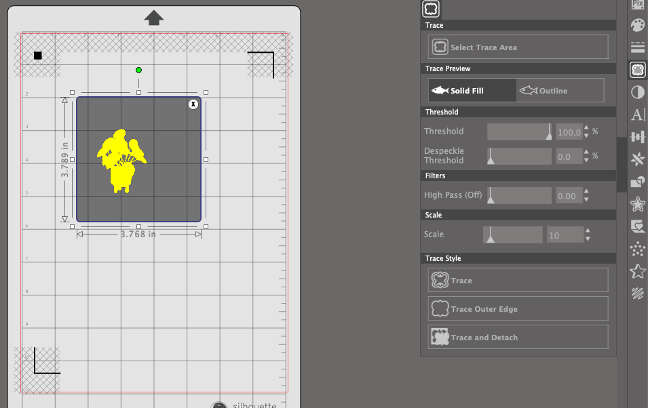648x408 pixels.
Task: Click the heart-on-page sidebar icon
Action: click(x=638, y=226)
